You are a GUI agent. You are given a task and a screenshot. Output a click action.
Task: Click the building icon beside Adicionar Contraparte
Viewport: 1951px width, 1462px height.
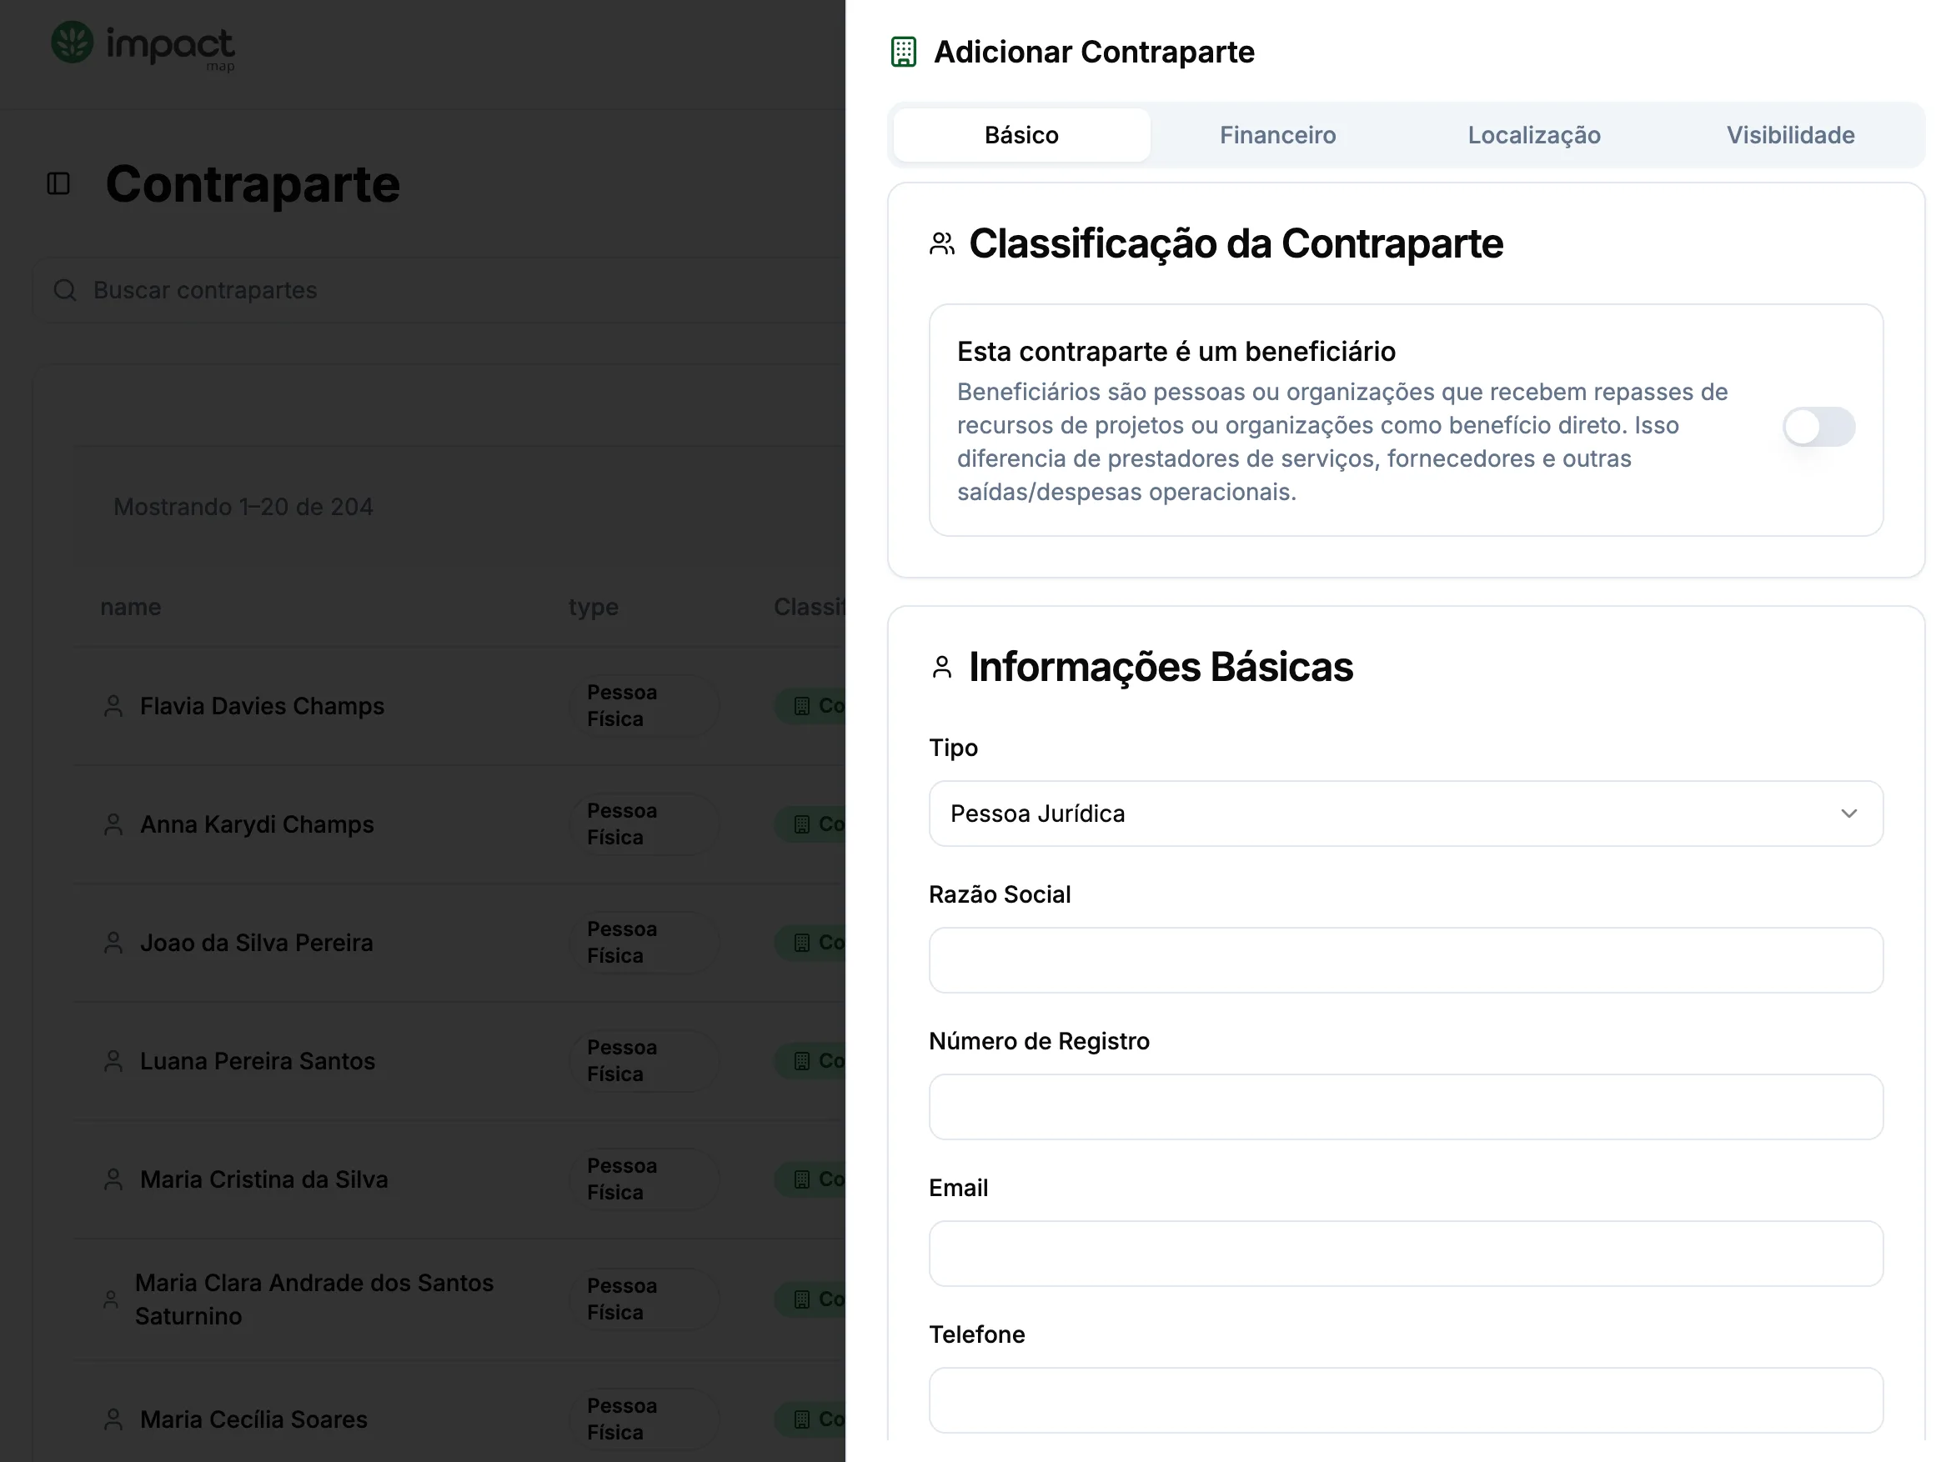(903, 52)
